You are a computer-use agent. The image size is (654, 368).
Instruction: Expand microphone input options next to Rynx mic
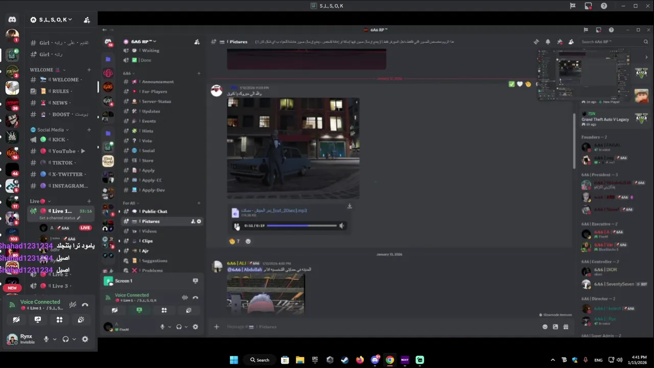coord(55,339)
